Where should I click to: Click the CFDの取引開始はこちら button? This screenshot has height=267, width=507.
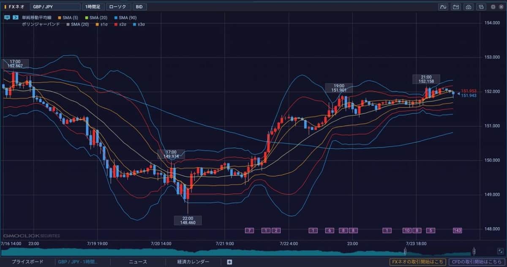(476, 262)
